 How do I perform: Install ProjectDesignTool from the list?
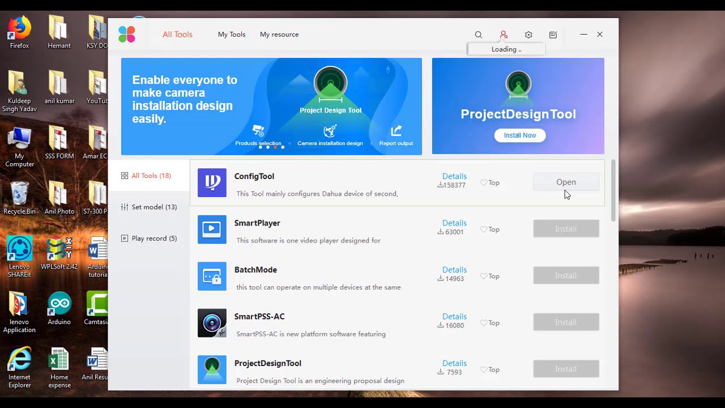coord(566,369)
